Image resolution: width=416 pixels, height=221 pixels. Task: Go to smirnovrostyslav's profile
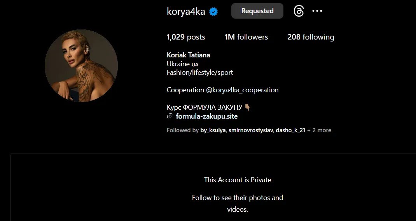251,130
